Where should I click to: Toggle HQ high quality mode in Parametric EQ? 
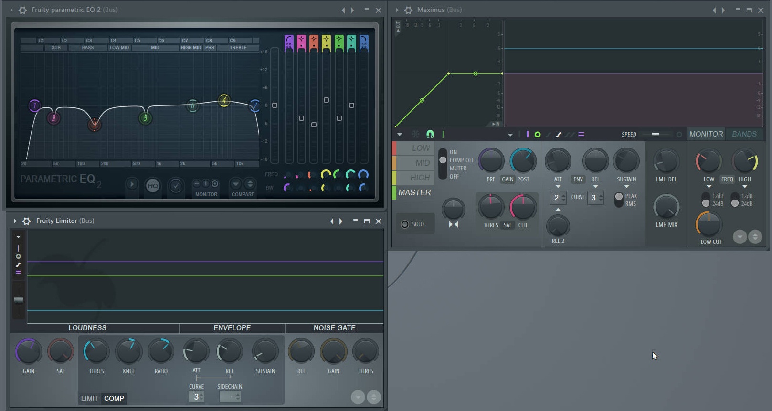click(x=153, y=186)
